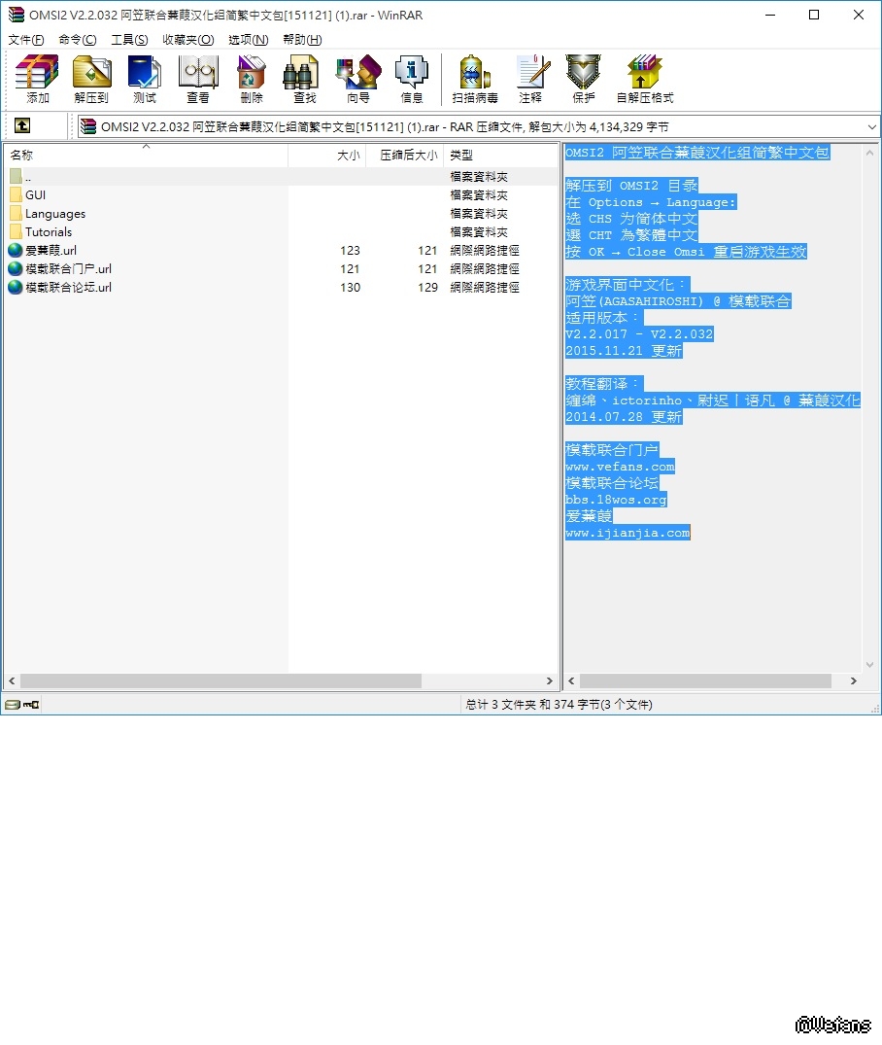Viewport: 882px width, 1045px height.
Task: Click the Add (添加) toolbar icon
Action: [37, 79]
